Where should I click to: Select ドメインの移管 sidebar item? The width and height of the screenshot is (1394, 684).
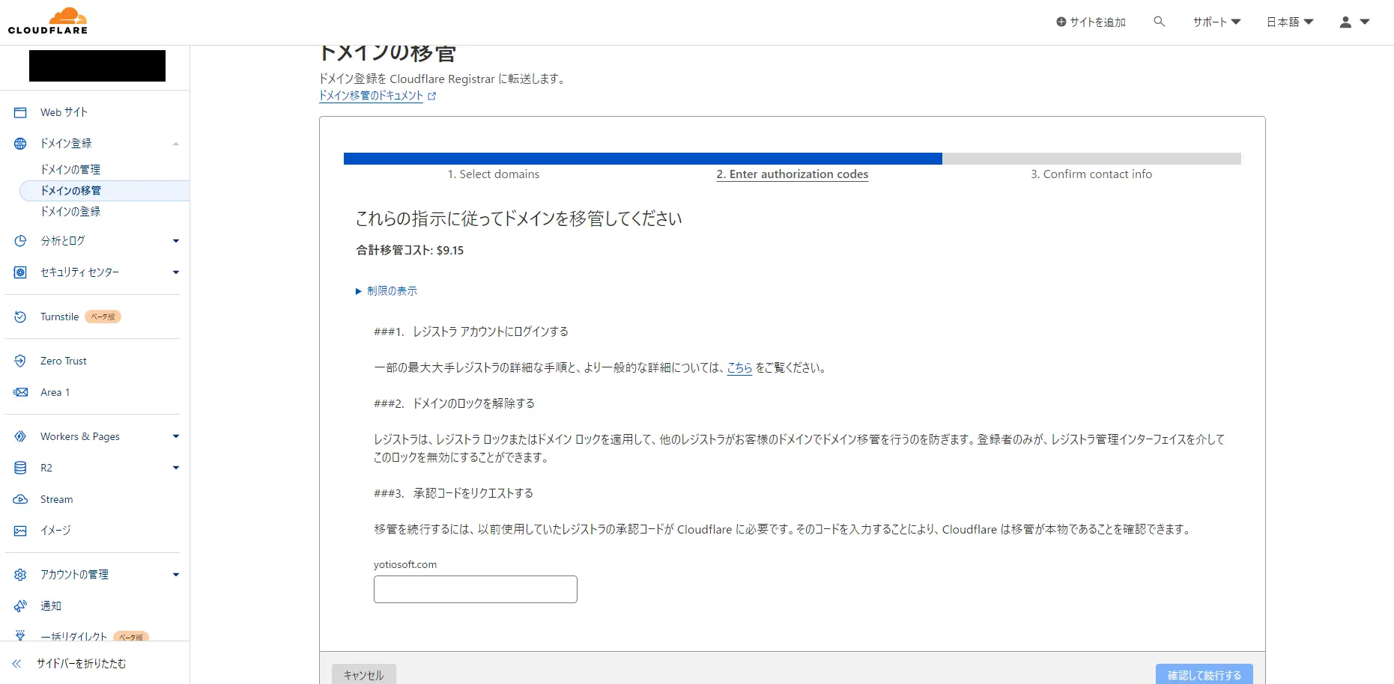pos(104,191)
